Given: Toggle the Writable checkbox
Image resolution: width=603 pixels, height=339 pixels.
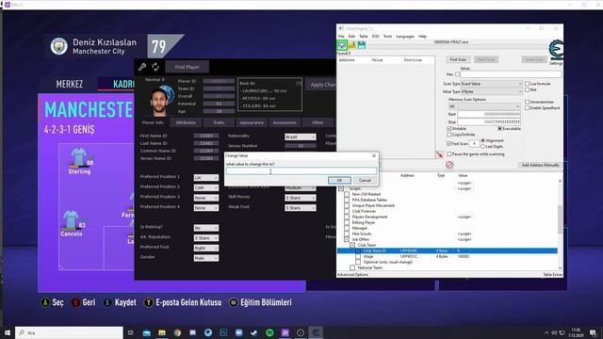Looking at the screenshot, I should (x=448, y=128).
